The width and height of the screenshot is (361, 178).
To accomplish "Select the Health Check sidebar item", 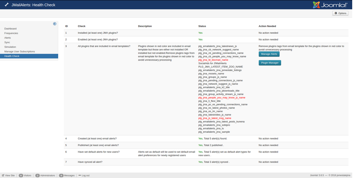I will coord(12,56).
